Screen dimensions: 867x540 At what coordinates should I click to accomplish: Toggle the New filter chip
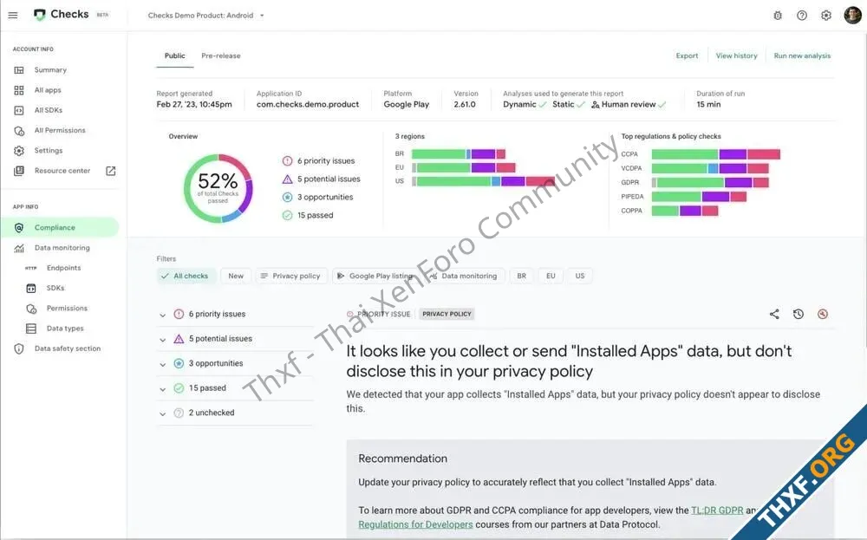(x=236, y=276)
